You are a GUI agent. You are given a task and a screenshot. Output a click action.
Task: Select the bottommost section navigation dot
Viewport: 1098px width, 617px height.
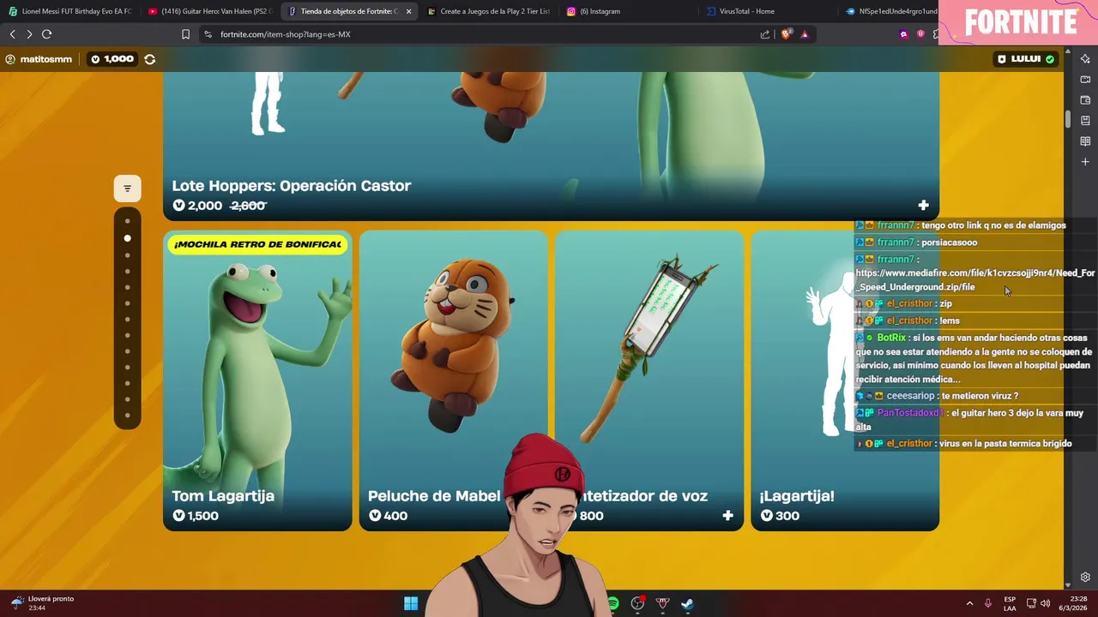click(x=128, y=416)
